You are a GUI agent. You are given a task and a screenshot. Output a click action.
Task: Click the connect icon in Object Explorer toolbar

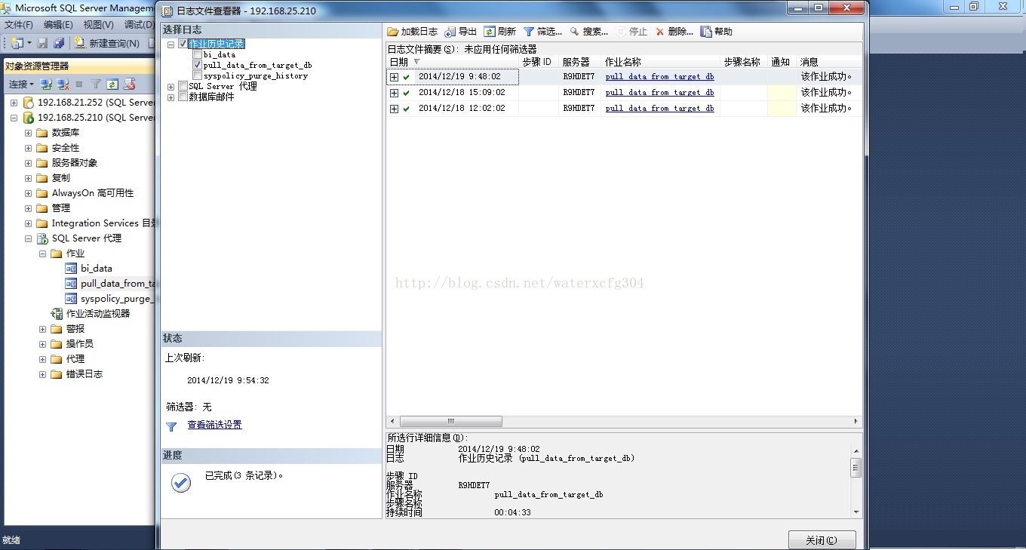coord(46,84)
